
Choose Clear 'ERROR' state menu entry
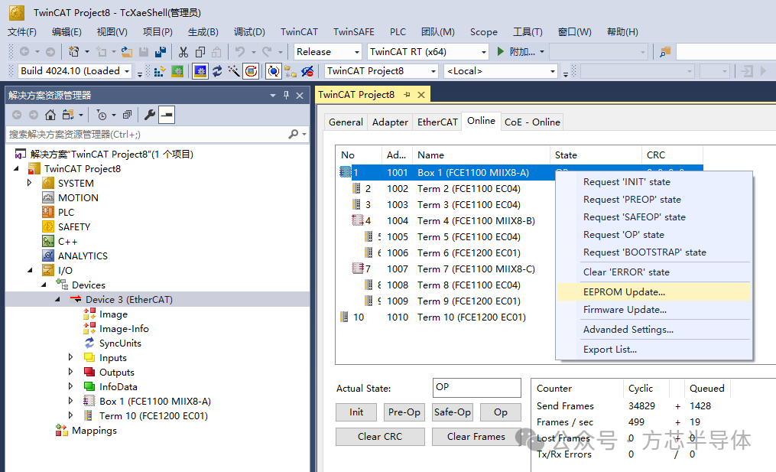coord(653,272)
